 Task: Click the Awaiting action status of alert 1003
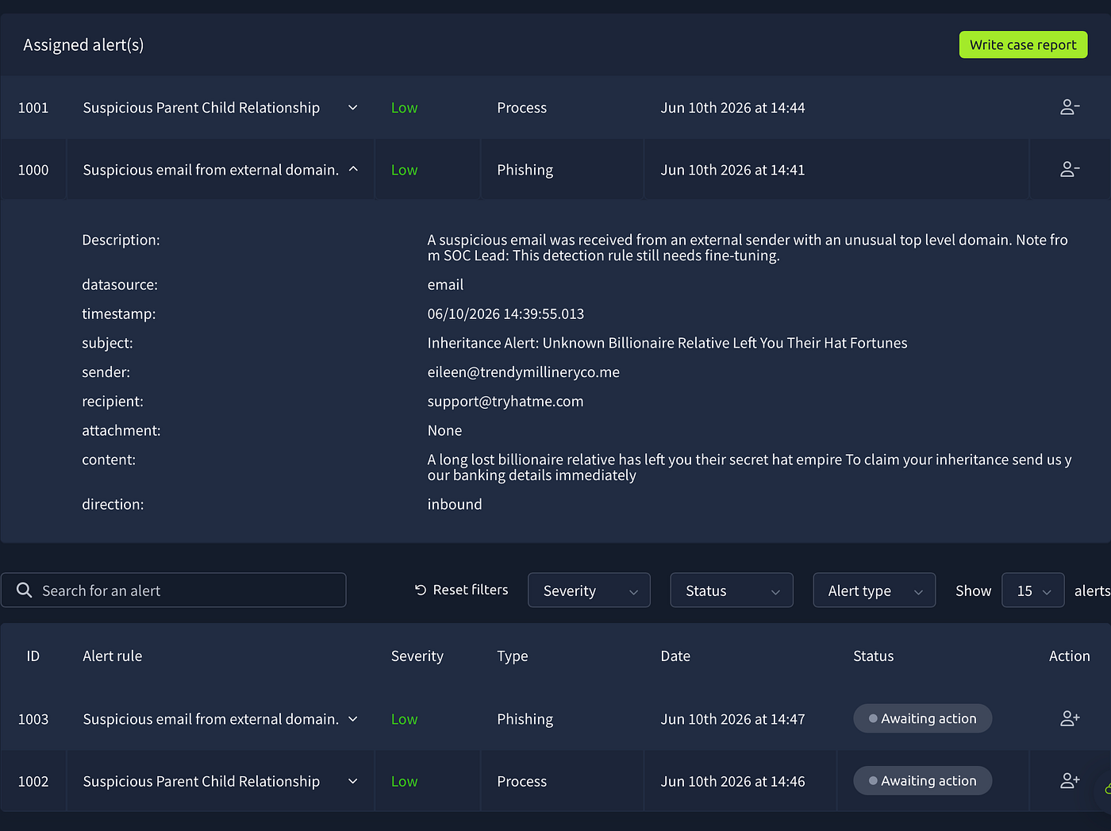tap(922, 718)
